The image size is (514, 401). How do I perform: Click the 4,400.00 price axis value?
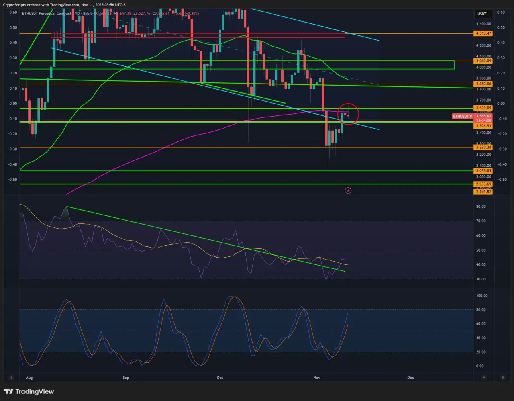[483, 24]
